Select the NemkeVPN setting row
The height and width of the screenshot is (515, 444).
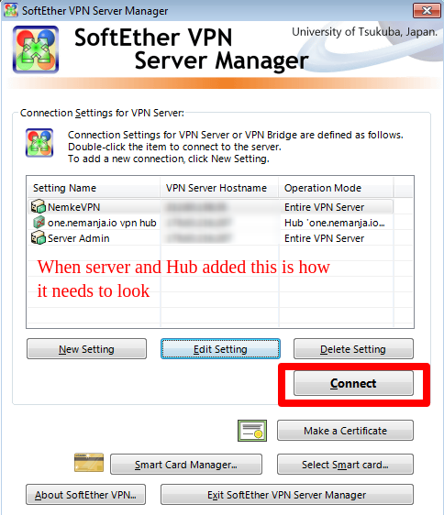pos(210,207)
